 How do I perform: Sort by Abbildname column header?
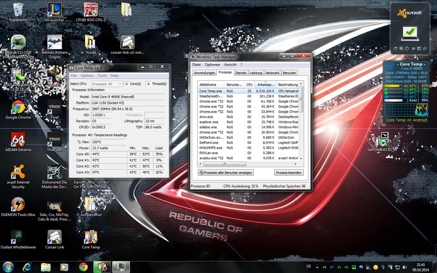(x=211, y=85)
